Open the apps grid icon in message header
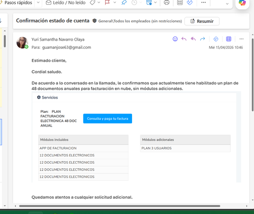This screenshot has height=214, width=254. [229, 39]
